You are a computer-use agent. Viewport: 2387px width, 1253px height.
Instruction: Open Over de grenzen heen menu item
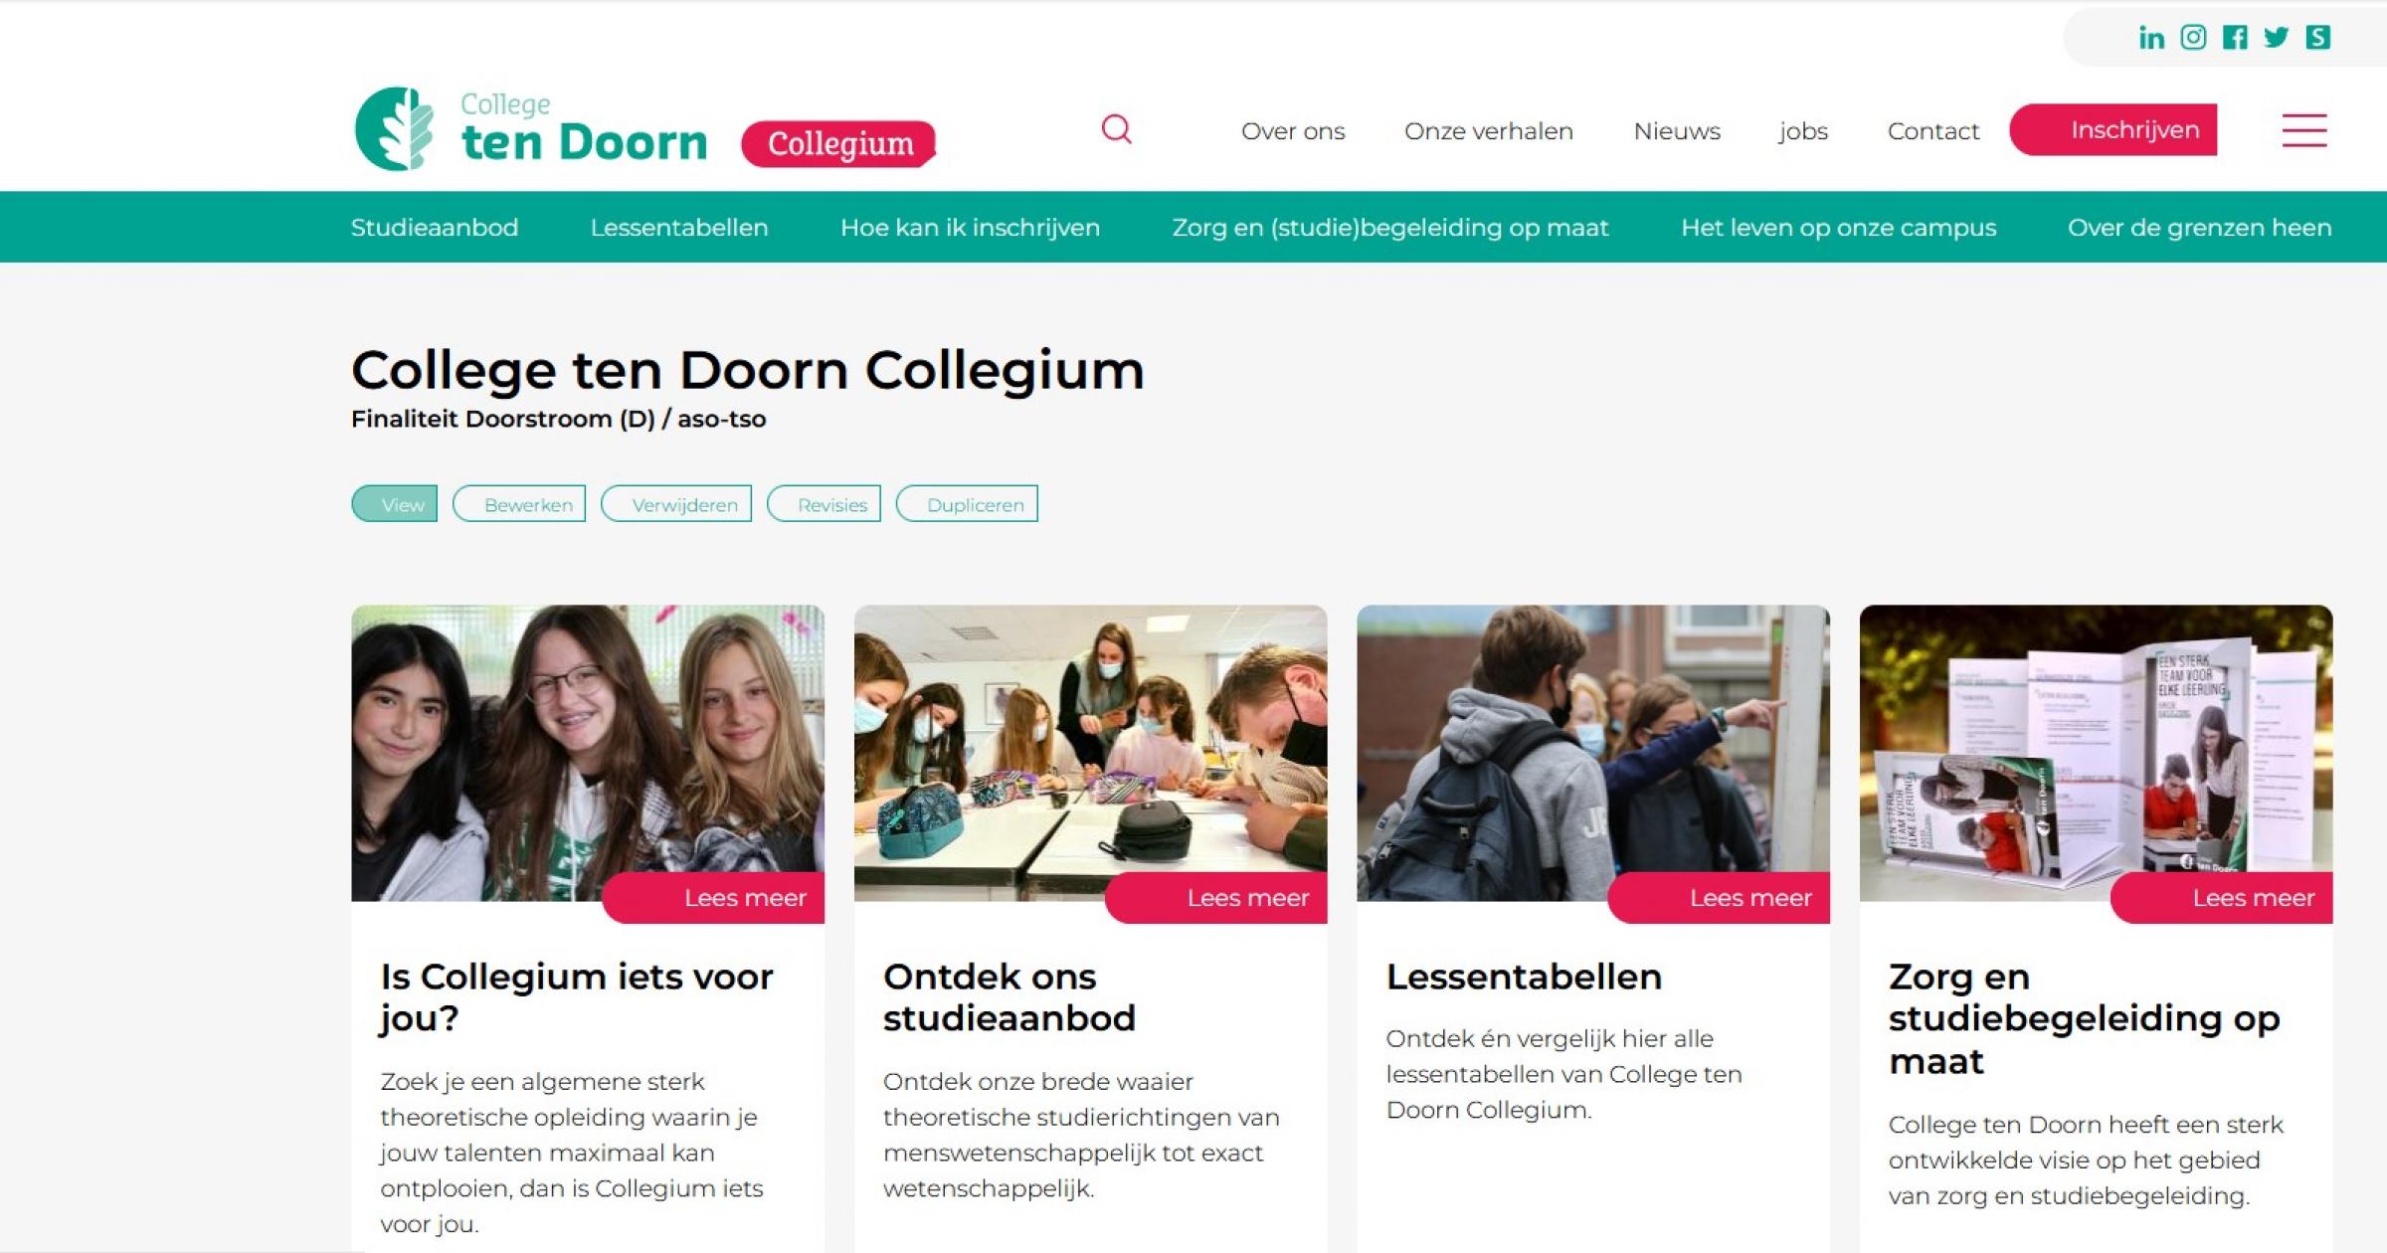2200,228
